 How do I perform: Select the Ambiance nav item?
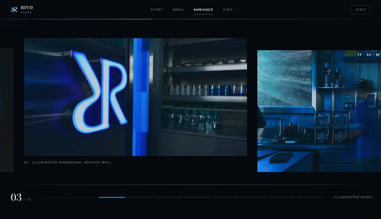(x=203, y=10)
